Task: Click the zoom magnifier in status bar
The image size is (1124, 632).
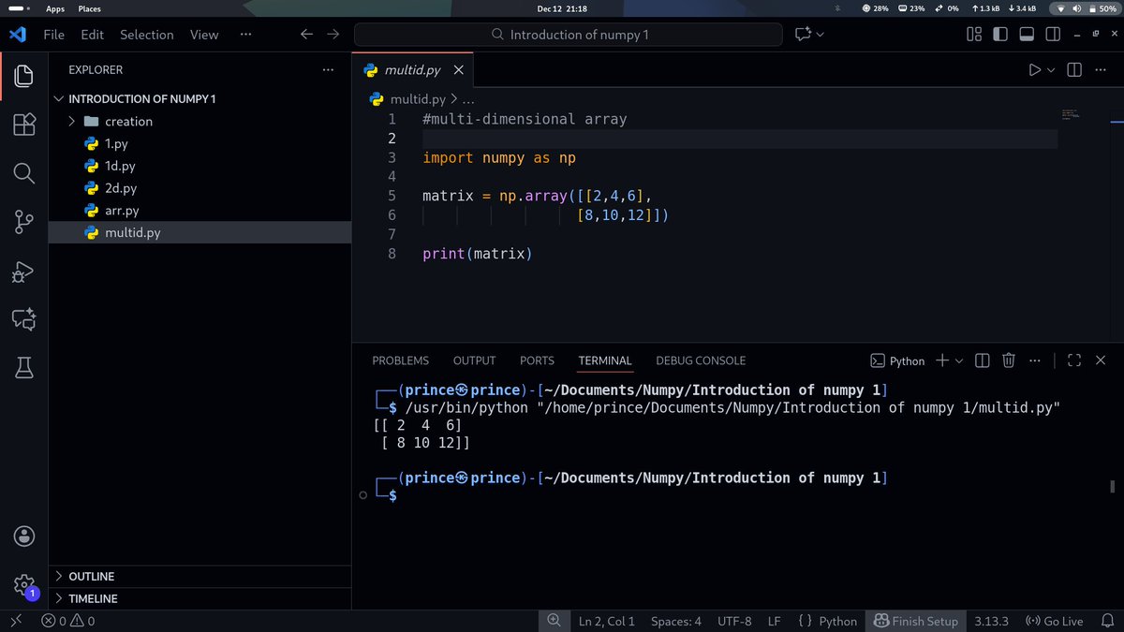Action: 554,621
